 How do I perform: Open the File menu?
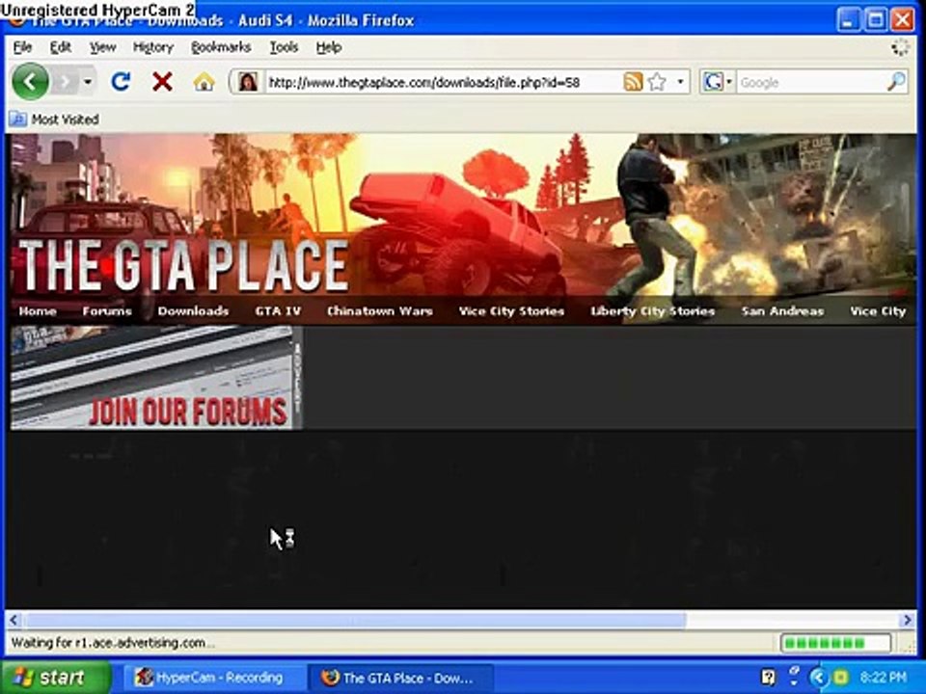[x=22, y=47]
